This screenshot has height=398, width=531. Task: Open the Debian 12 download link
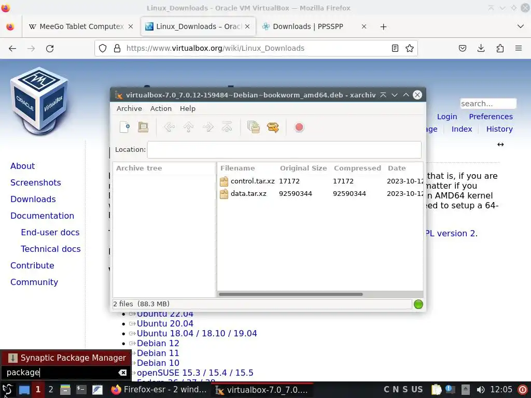(x=158, y=343)
